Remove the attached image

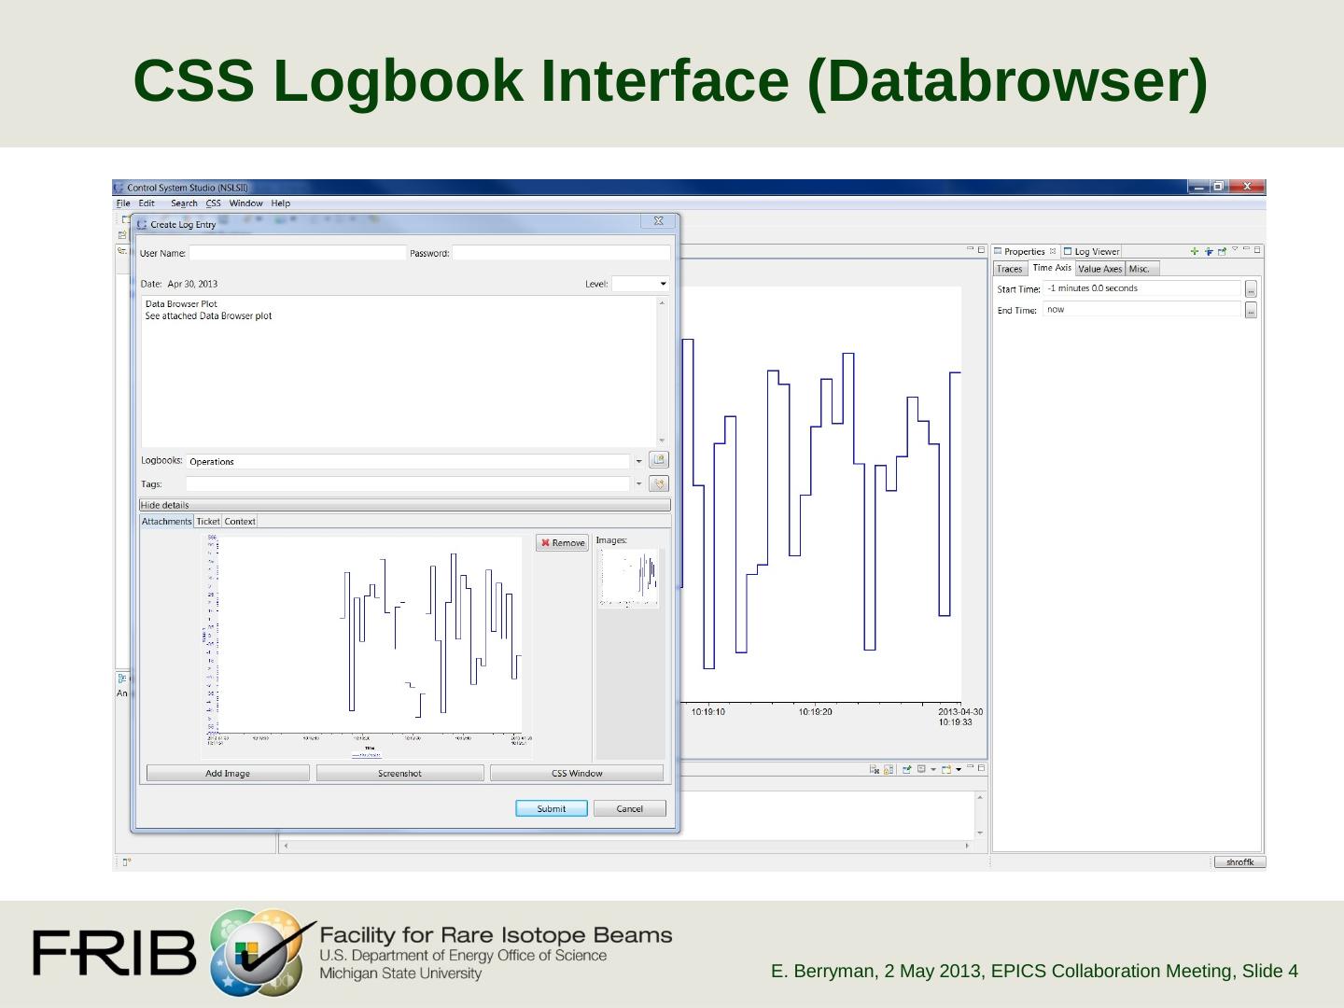563,543
